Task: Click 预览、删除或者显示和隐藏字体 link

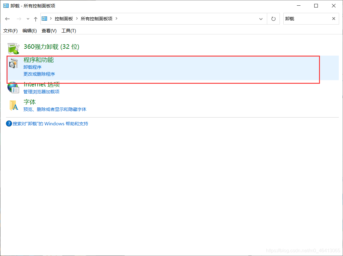Action: tap(55, 109)
